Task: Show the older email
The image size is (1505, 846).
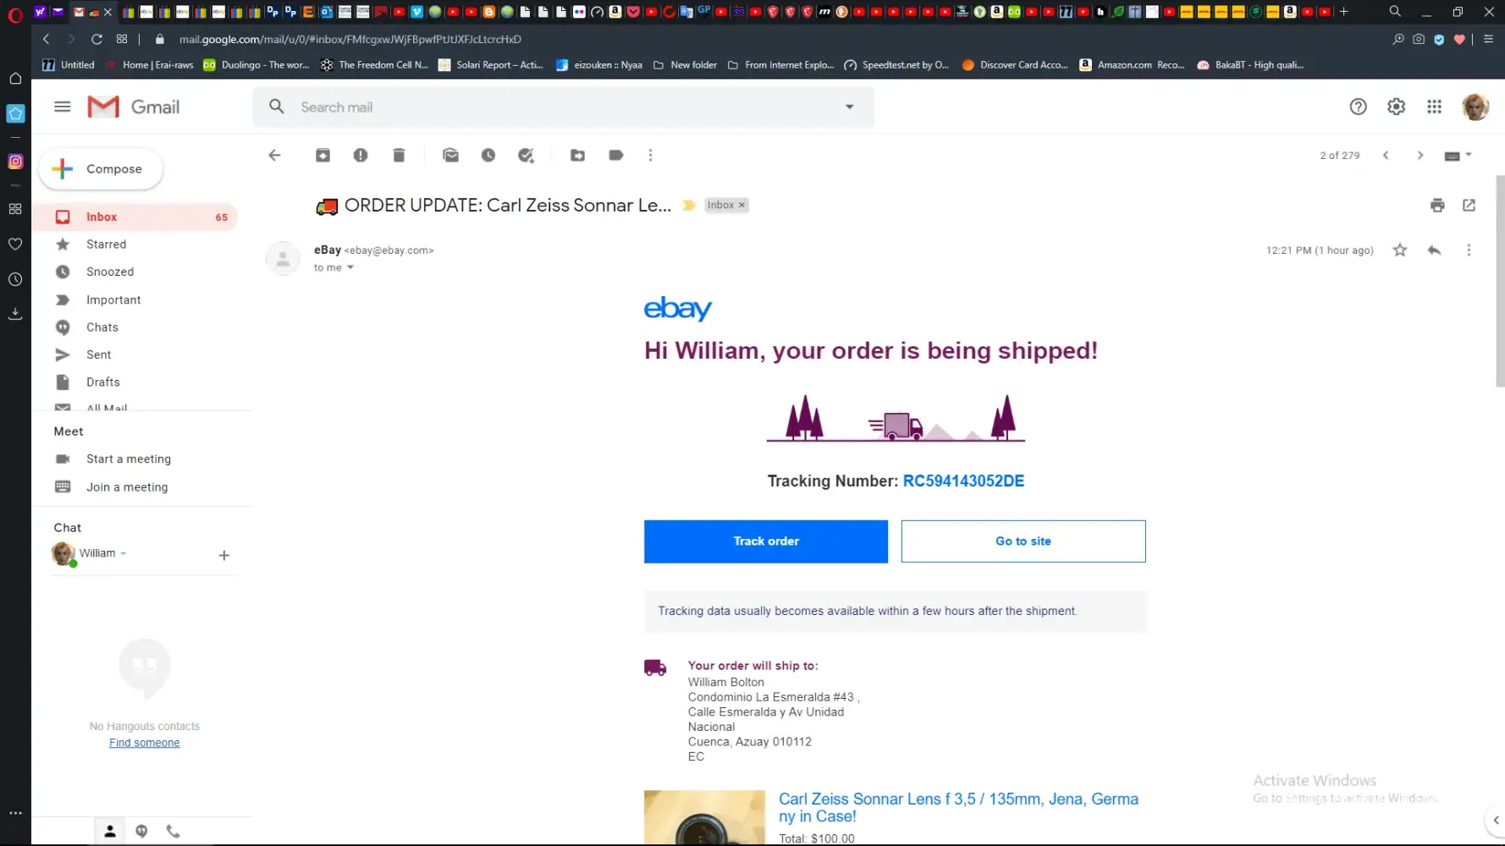Action: 1420,155
